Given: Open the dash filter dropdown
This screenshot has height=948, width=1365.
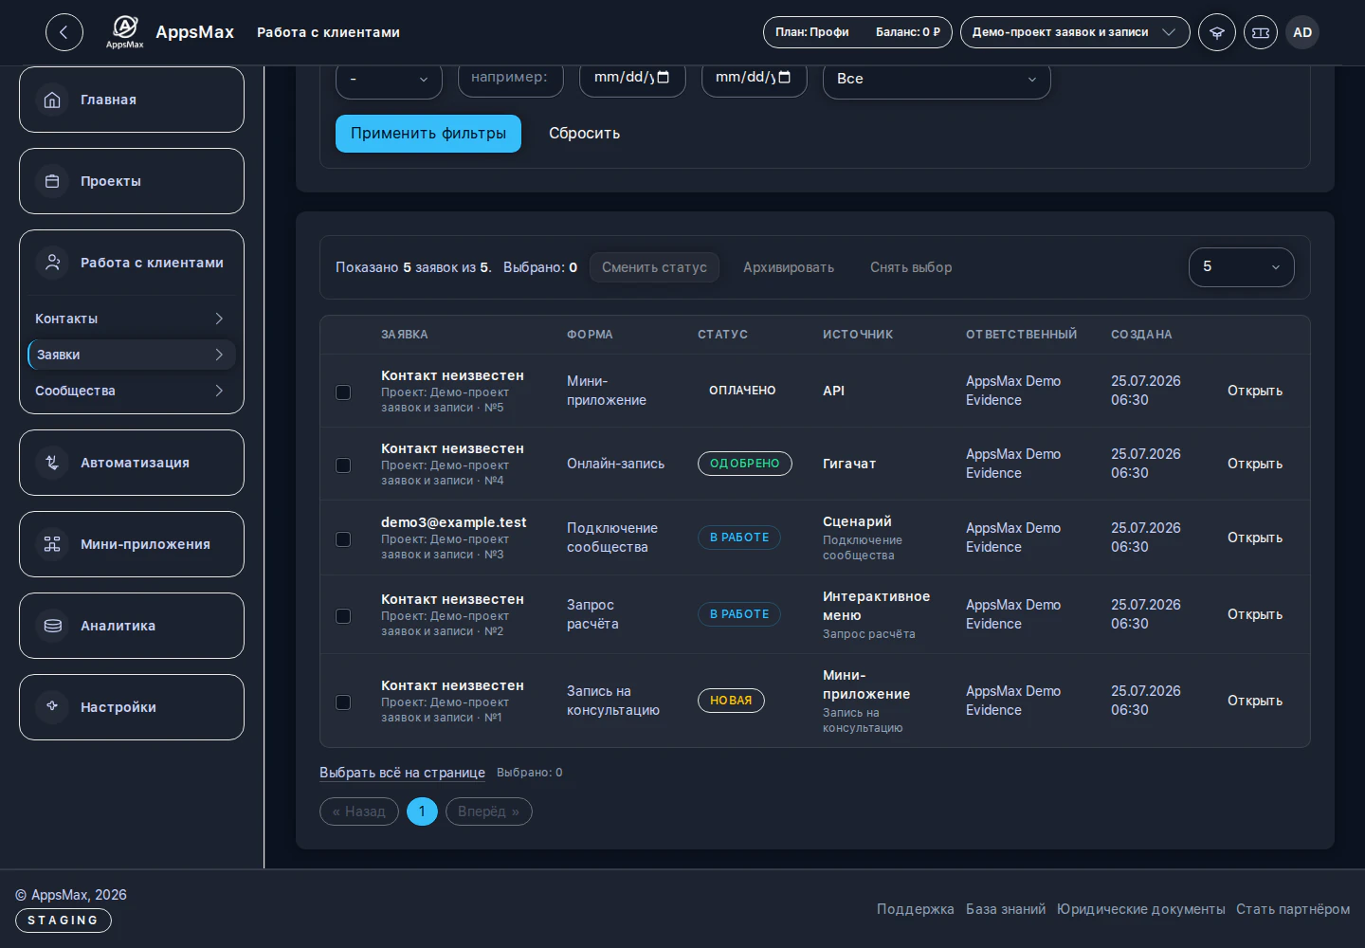Looking at the screenshot, I should pyautogui.click(x=389, y=80).
